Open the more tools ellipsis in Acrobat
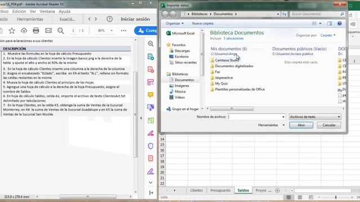 pos(124,30)
